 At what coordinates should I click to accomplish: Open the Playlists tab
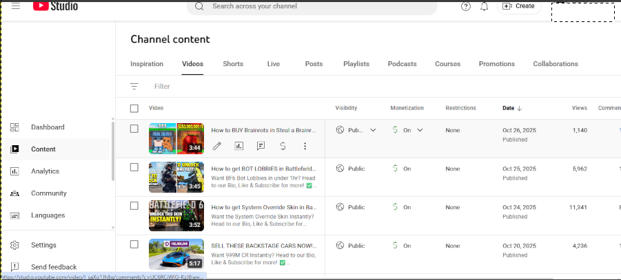point(356,64)
